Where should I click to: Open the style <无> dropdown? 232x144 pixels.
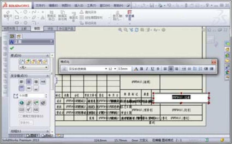(x=34, y=68)
